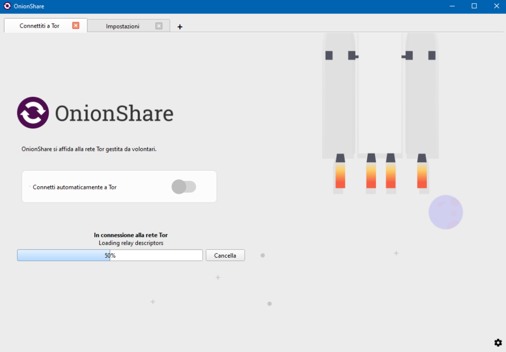Viewport: 506px width, 352px height.
Task: Click the 50% Tor connection progress bar
Action: click(110, 256)
